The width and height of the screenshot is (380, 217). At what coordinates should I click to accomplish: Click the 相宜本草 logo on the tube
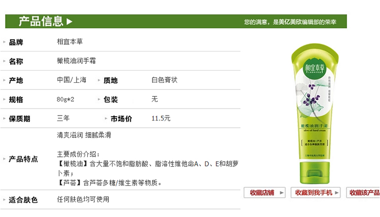coord(314,68)
